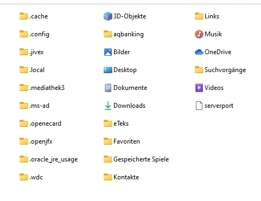Select the "3D-Objekte" text label
The width and height of the screenshot is (261, 201).
click(130, 16)
